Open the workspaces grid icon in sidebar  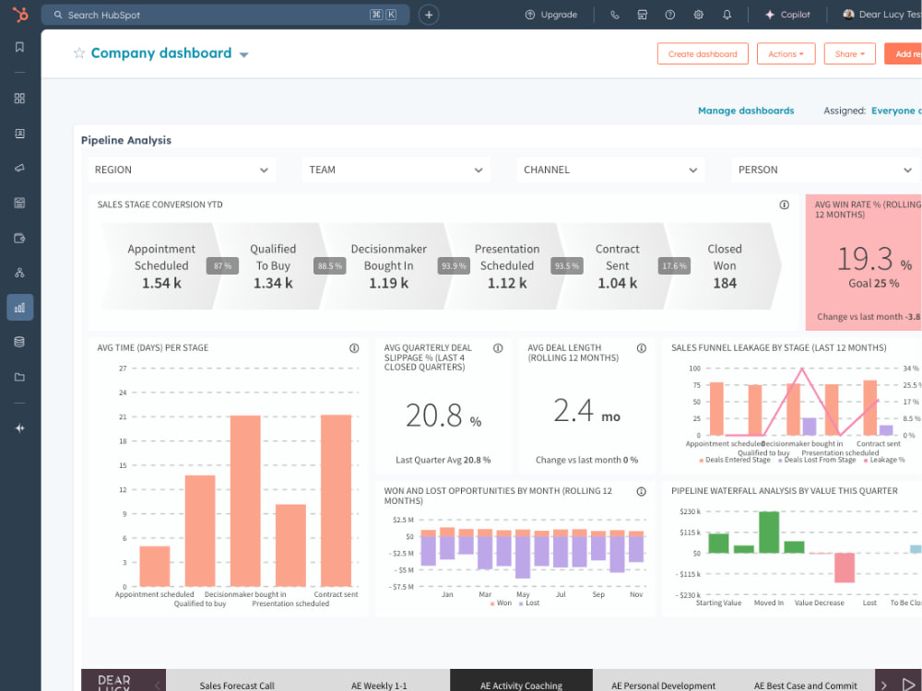19,99
